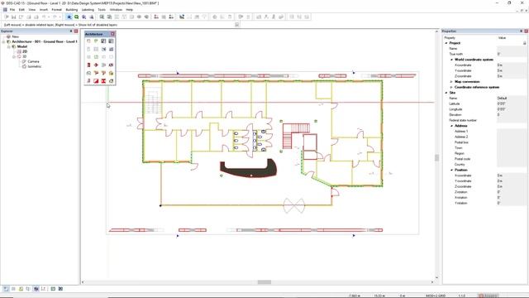Click the Latitude value field
The width and height of the screenshot is (529, 298).
click(511, 103)
